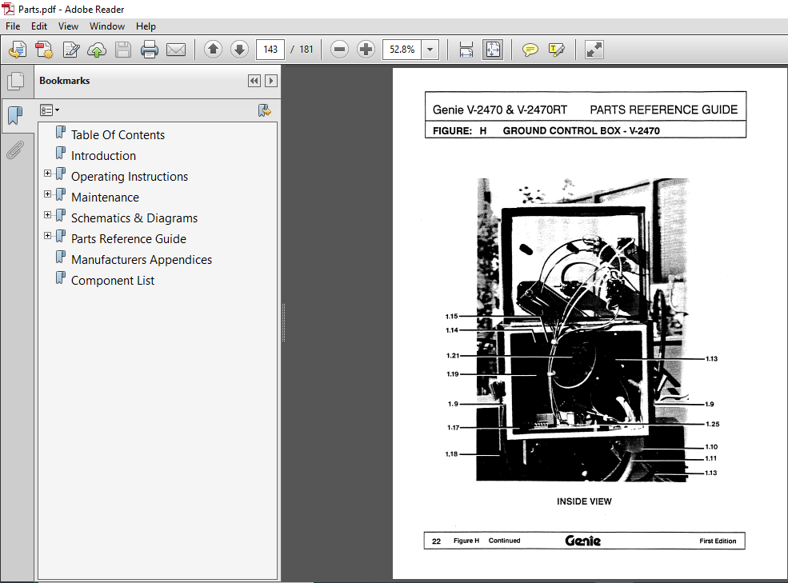
Task: Expand the Parts Reference Guide bookmark
Action: click(x=48, y=236)
